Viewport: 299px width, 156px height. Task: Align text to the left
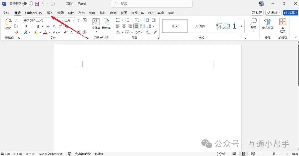pyautogui.click(x=118, y=26)
